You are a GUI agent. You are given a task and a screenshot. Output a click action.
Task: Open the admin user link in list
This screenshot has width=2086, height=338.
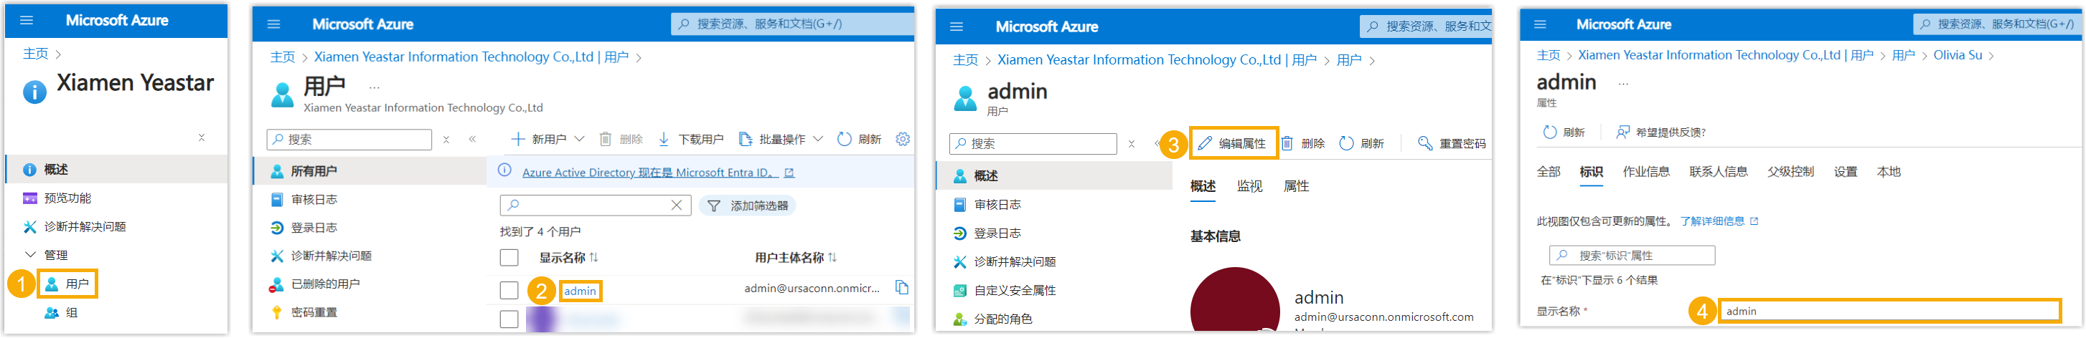pos(580,291)
